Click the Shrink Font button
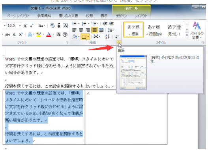 coord(32,26)
